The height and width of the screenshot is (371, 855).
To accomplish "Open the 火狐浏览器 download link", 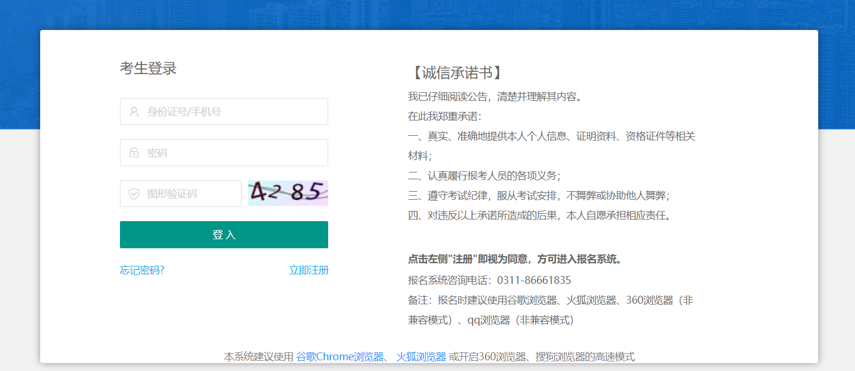I will coord(421,357).
